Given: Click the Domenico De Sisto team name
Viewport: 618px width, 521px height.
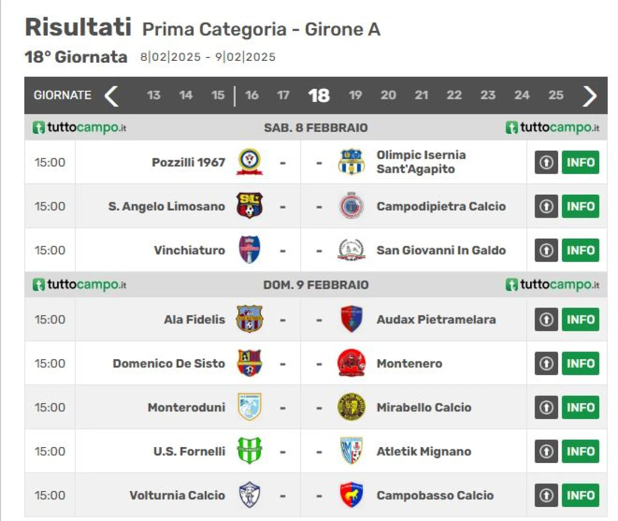Looking at the screenshot, I should [169, 363].
